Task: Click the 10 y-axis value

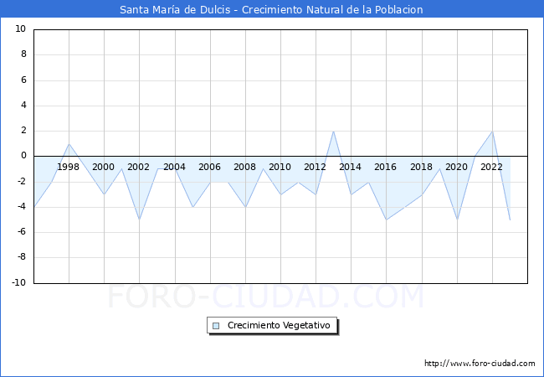Action: pyautogui.click(x=20, y=28)
